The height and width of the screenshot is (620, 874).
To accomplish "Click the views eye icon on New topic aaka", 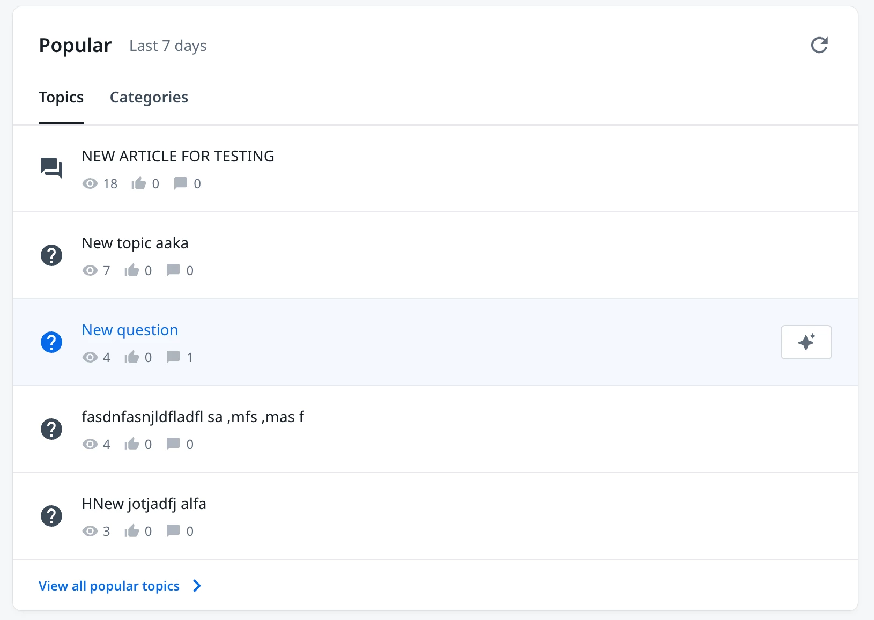I will click(x=90, y=270).
